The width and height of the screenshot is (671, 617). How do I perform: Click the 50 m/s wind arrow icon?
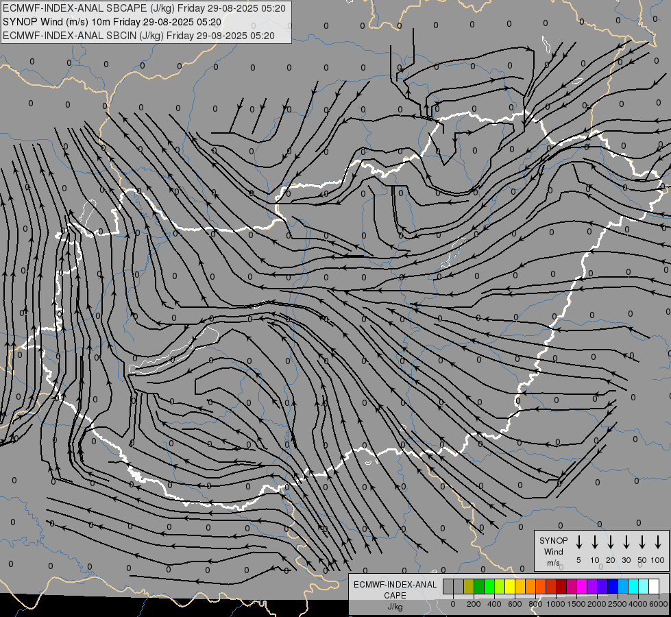tap(642, 542)
